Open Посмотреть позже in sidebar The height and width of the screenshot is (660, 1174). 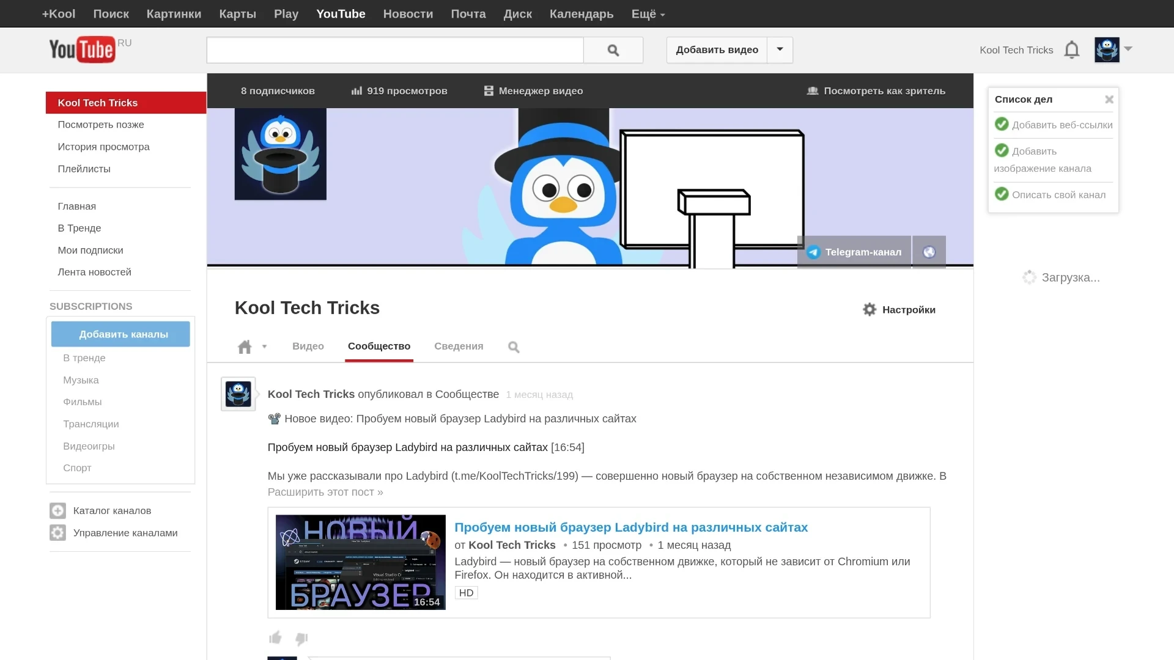click(x=101, y=125)
